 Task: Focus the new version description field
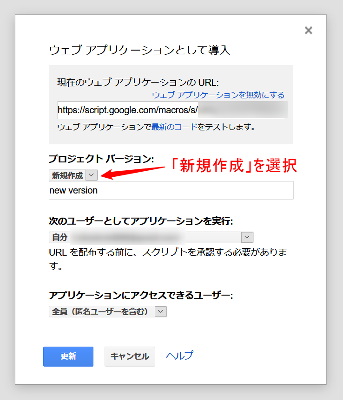coord(171,190)
